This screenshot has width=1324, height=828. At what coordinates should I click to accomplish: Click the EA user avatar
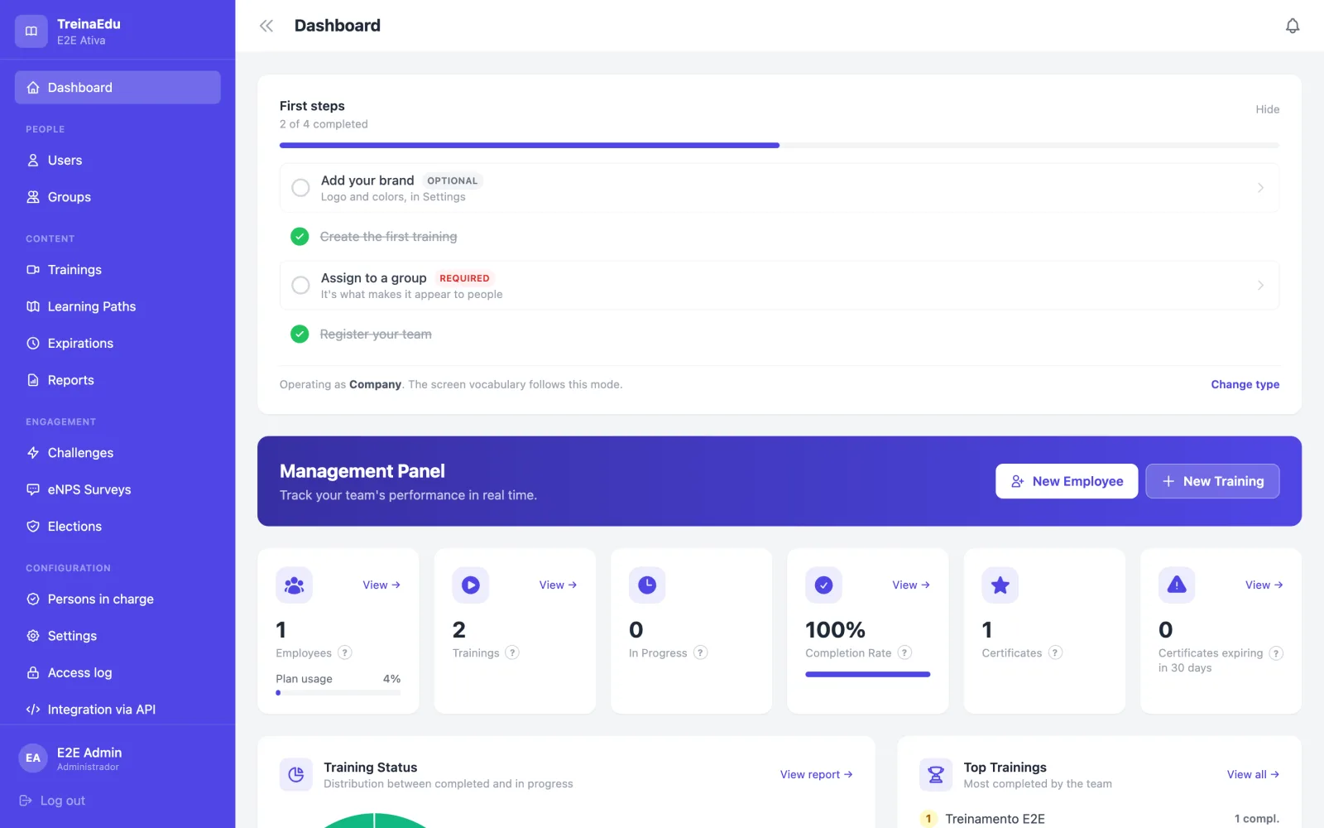tap(33, 758)
